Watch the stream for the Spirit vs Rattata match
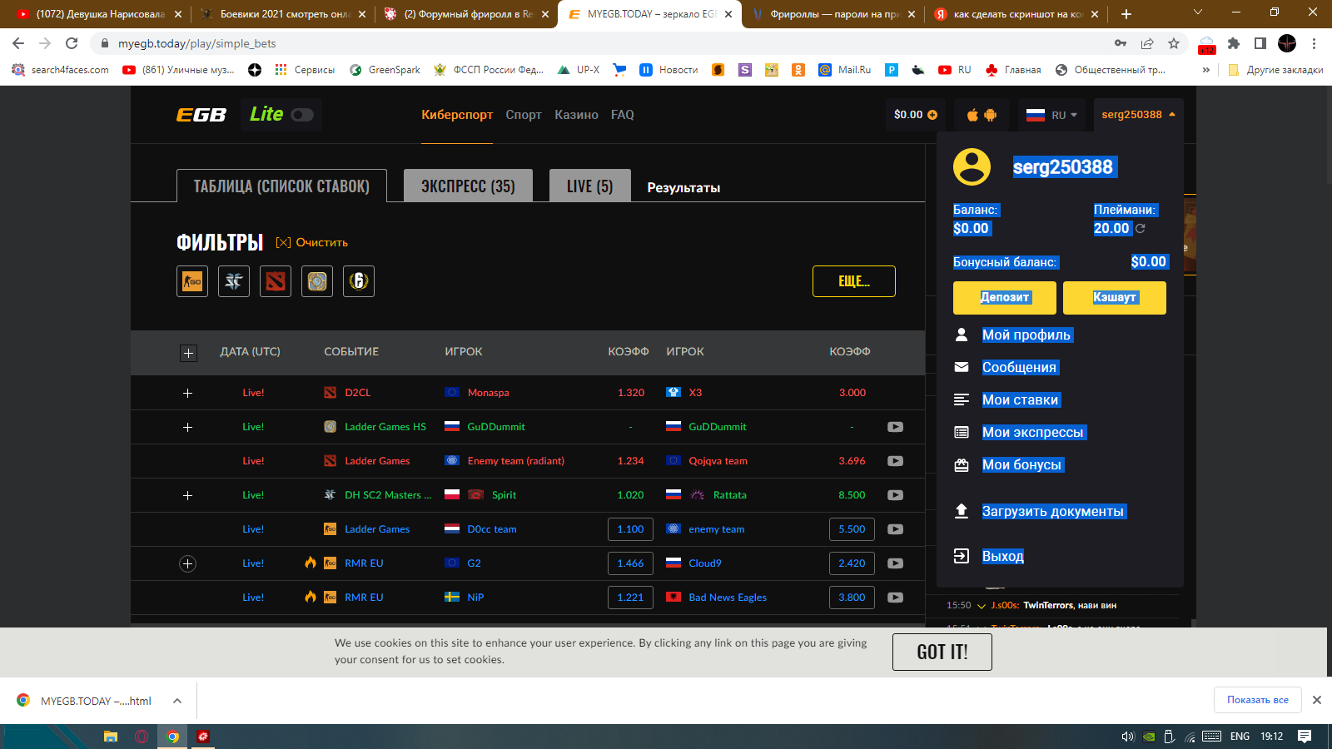1332x749 pixels. [x=895, y=495]
